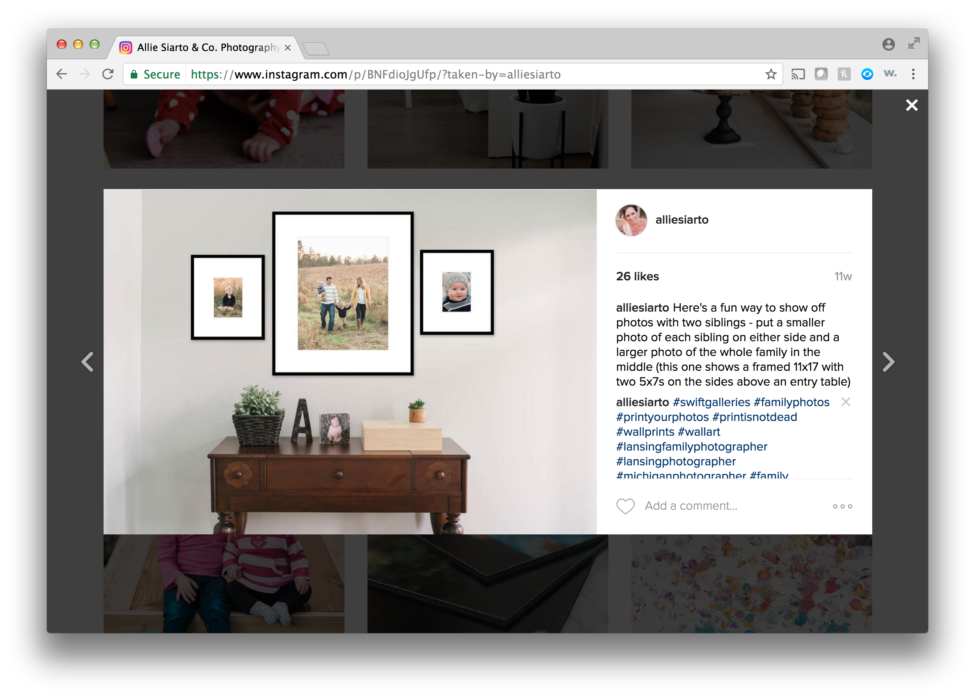This screenshot has height=698, width=975.
Task: Bookmark this page with the star icon
Action: 770,74
